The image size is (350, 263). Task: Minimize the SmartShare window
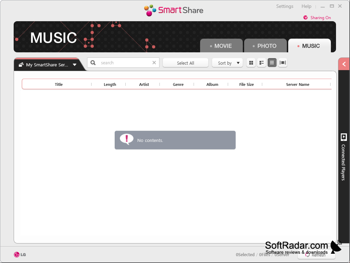[323, 6]
